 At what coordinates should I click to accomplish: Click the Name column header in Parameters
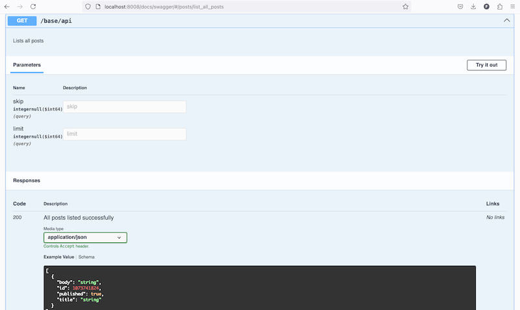[x=19, y=88]
